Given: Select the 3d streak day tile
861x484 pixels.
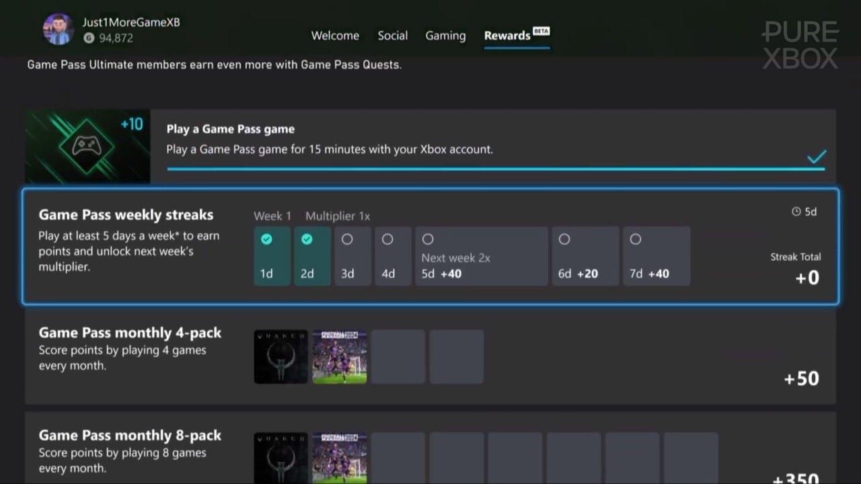Looking at the screenshot, I should tap(352, 256).
